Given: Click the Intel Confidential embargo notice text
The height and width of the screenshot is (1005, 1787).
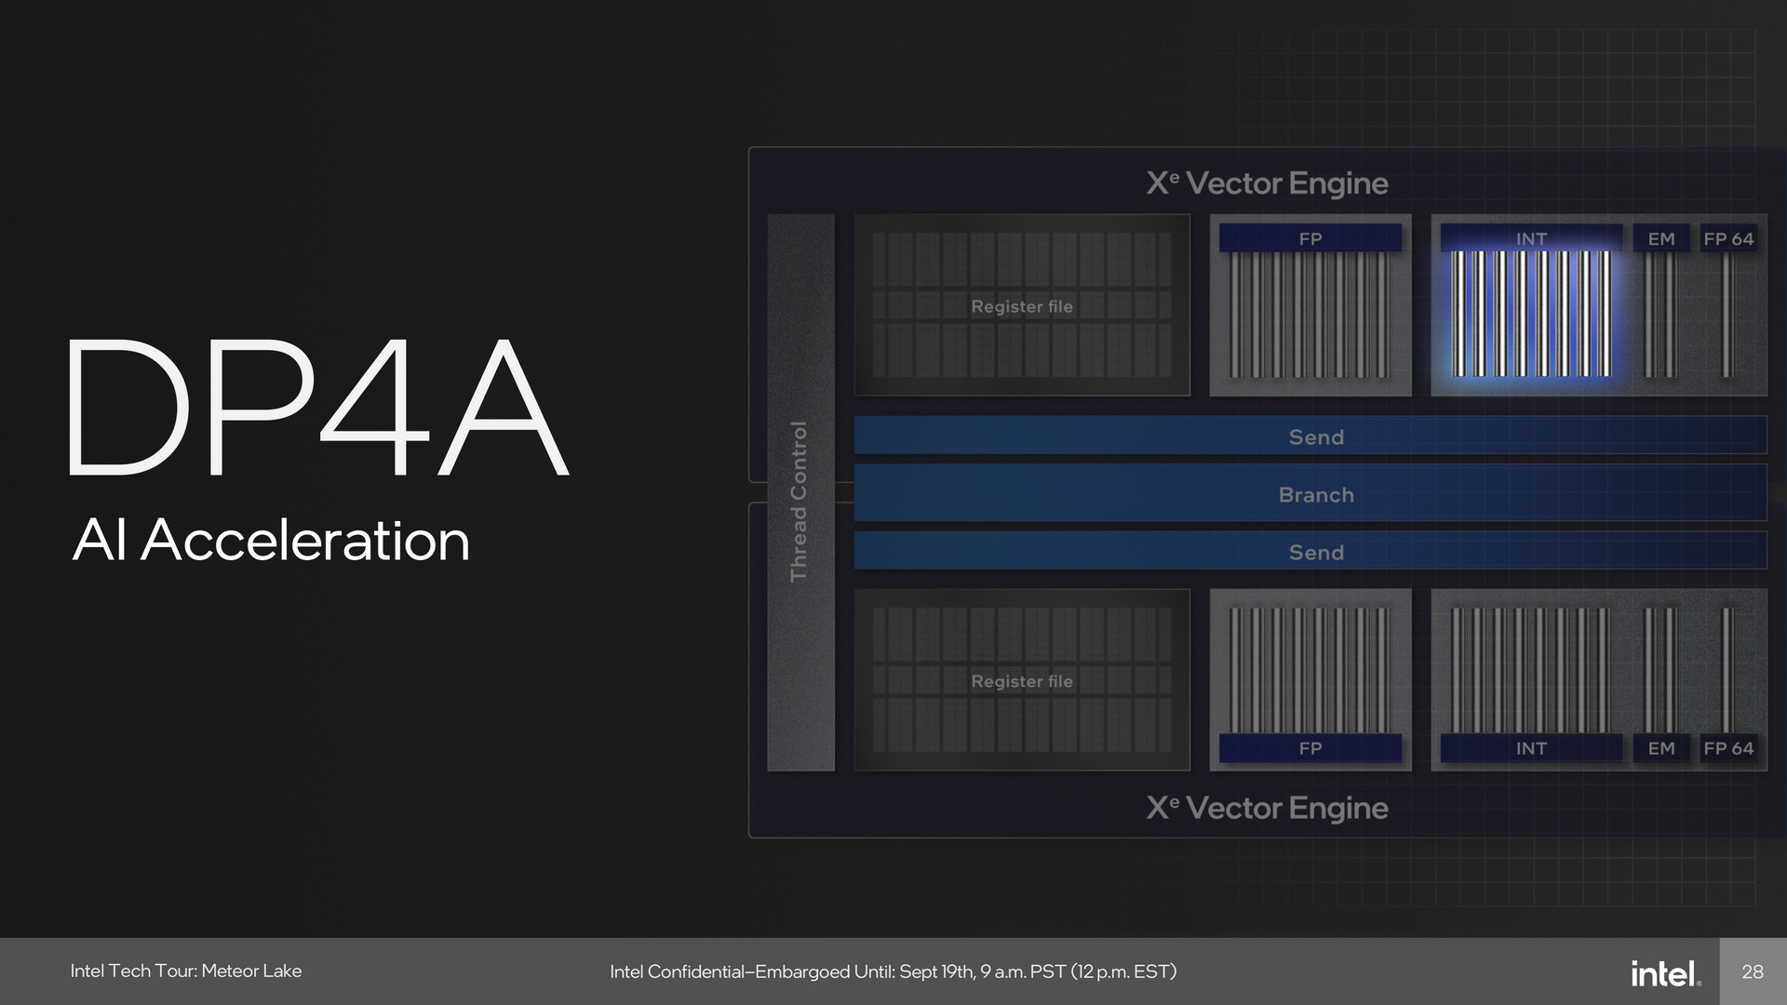Looking at the screenshot, I should tap(893, 971).
